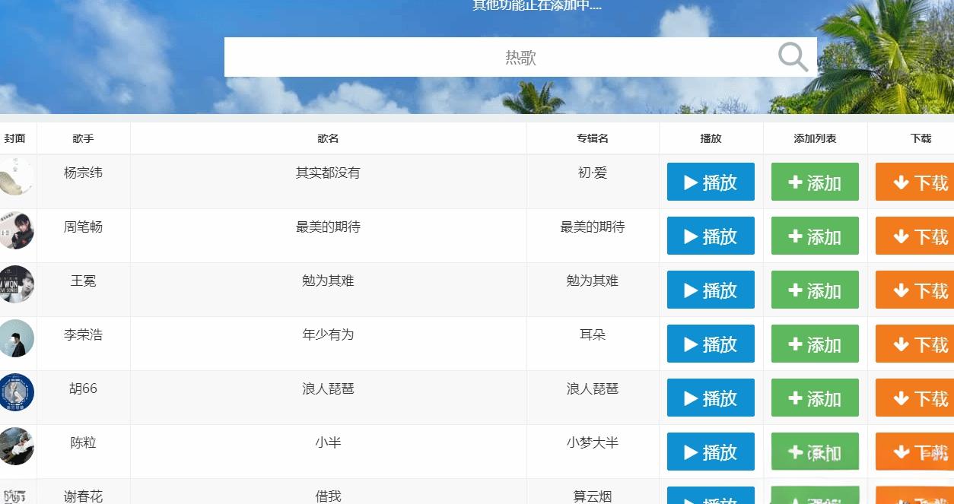Add 年少有为 to the playlist
Viewport: 954px width, 504px height.
pyautogui.click(x=815, y=344)
